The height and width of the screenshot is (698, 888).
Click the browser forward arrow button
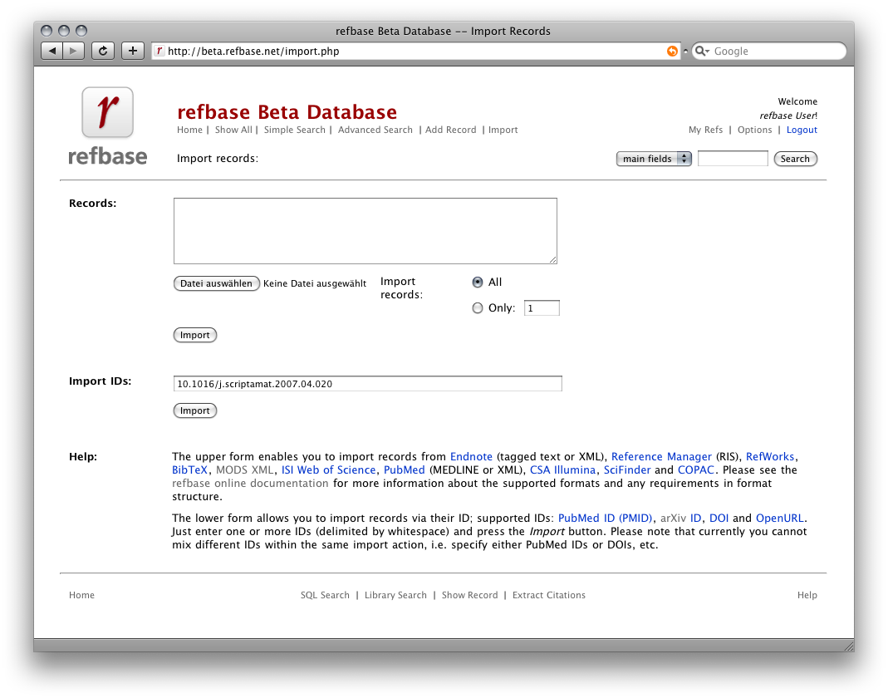click(74, 51)
